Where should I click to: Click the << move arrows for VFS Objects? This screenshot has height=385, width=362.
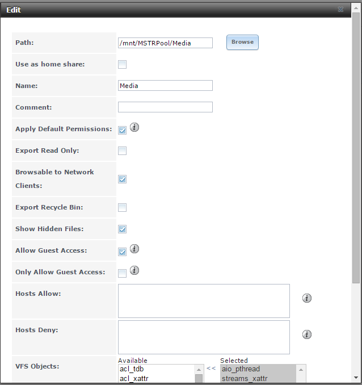[x=211, y=368]
